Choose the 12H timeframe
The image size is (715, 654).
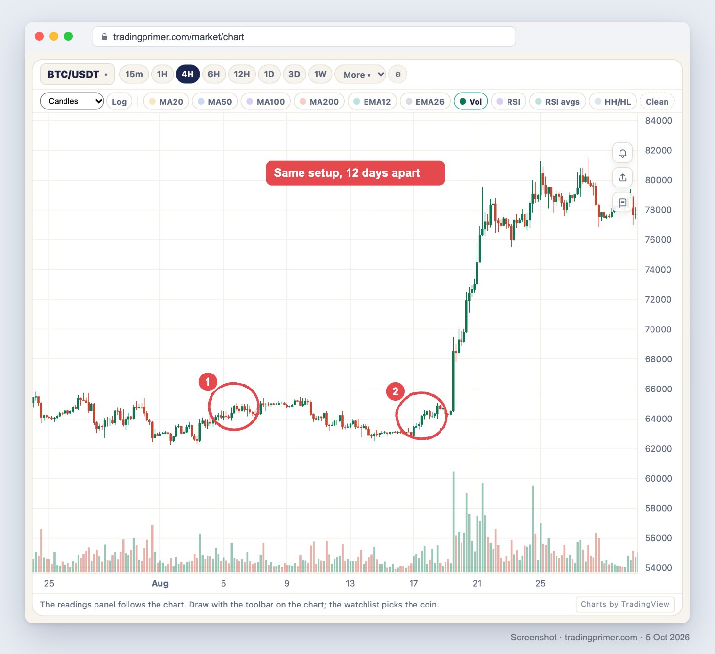click(x=242, y=74)
